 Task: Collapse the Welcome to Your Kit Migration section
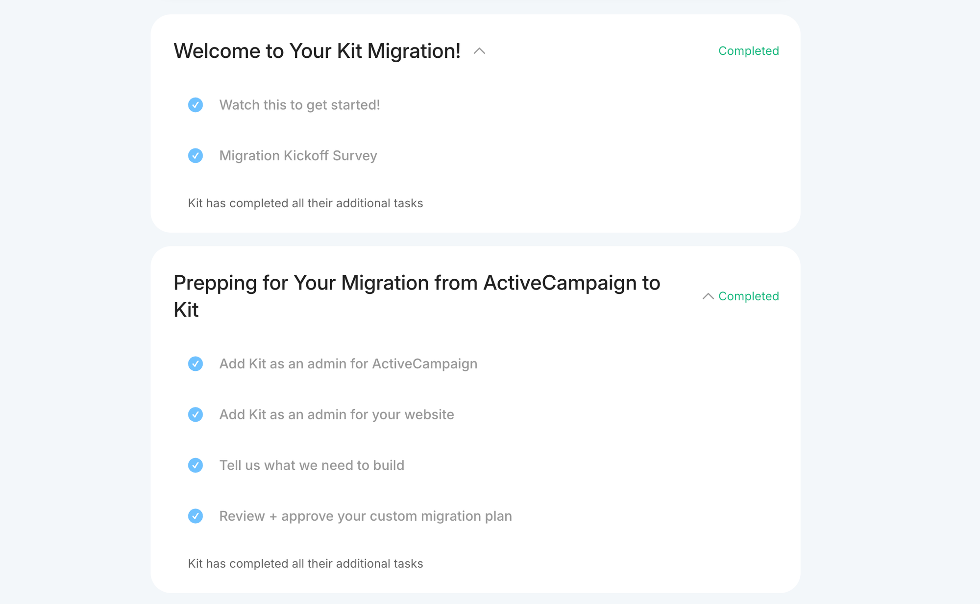[x=479, y=51]
